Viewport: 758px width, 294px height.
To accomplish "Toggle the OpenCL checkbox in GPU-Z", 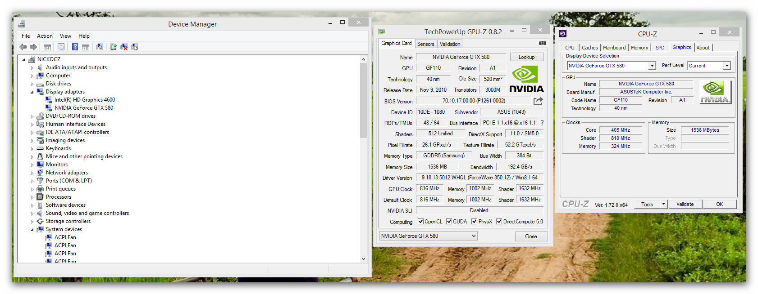I will point(420,222).
